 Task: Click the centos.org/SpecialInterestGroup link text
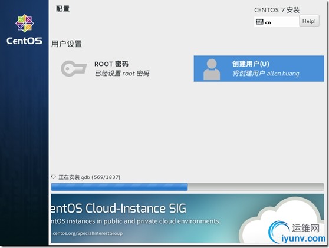point(87,233)
